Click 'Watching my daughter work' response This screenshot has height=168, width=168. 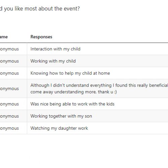tap(59, 128)
